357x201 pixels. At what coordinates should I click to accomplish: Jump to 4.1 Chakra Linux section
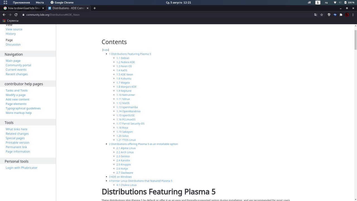(x=127, y=185)
